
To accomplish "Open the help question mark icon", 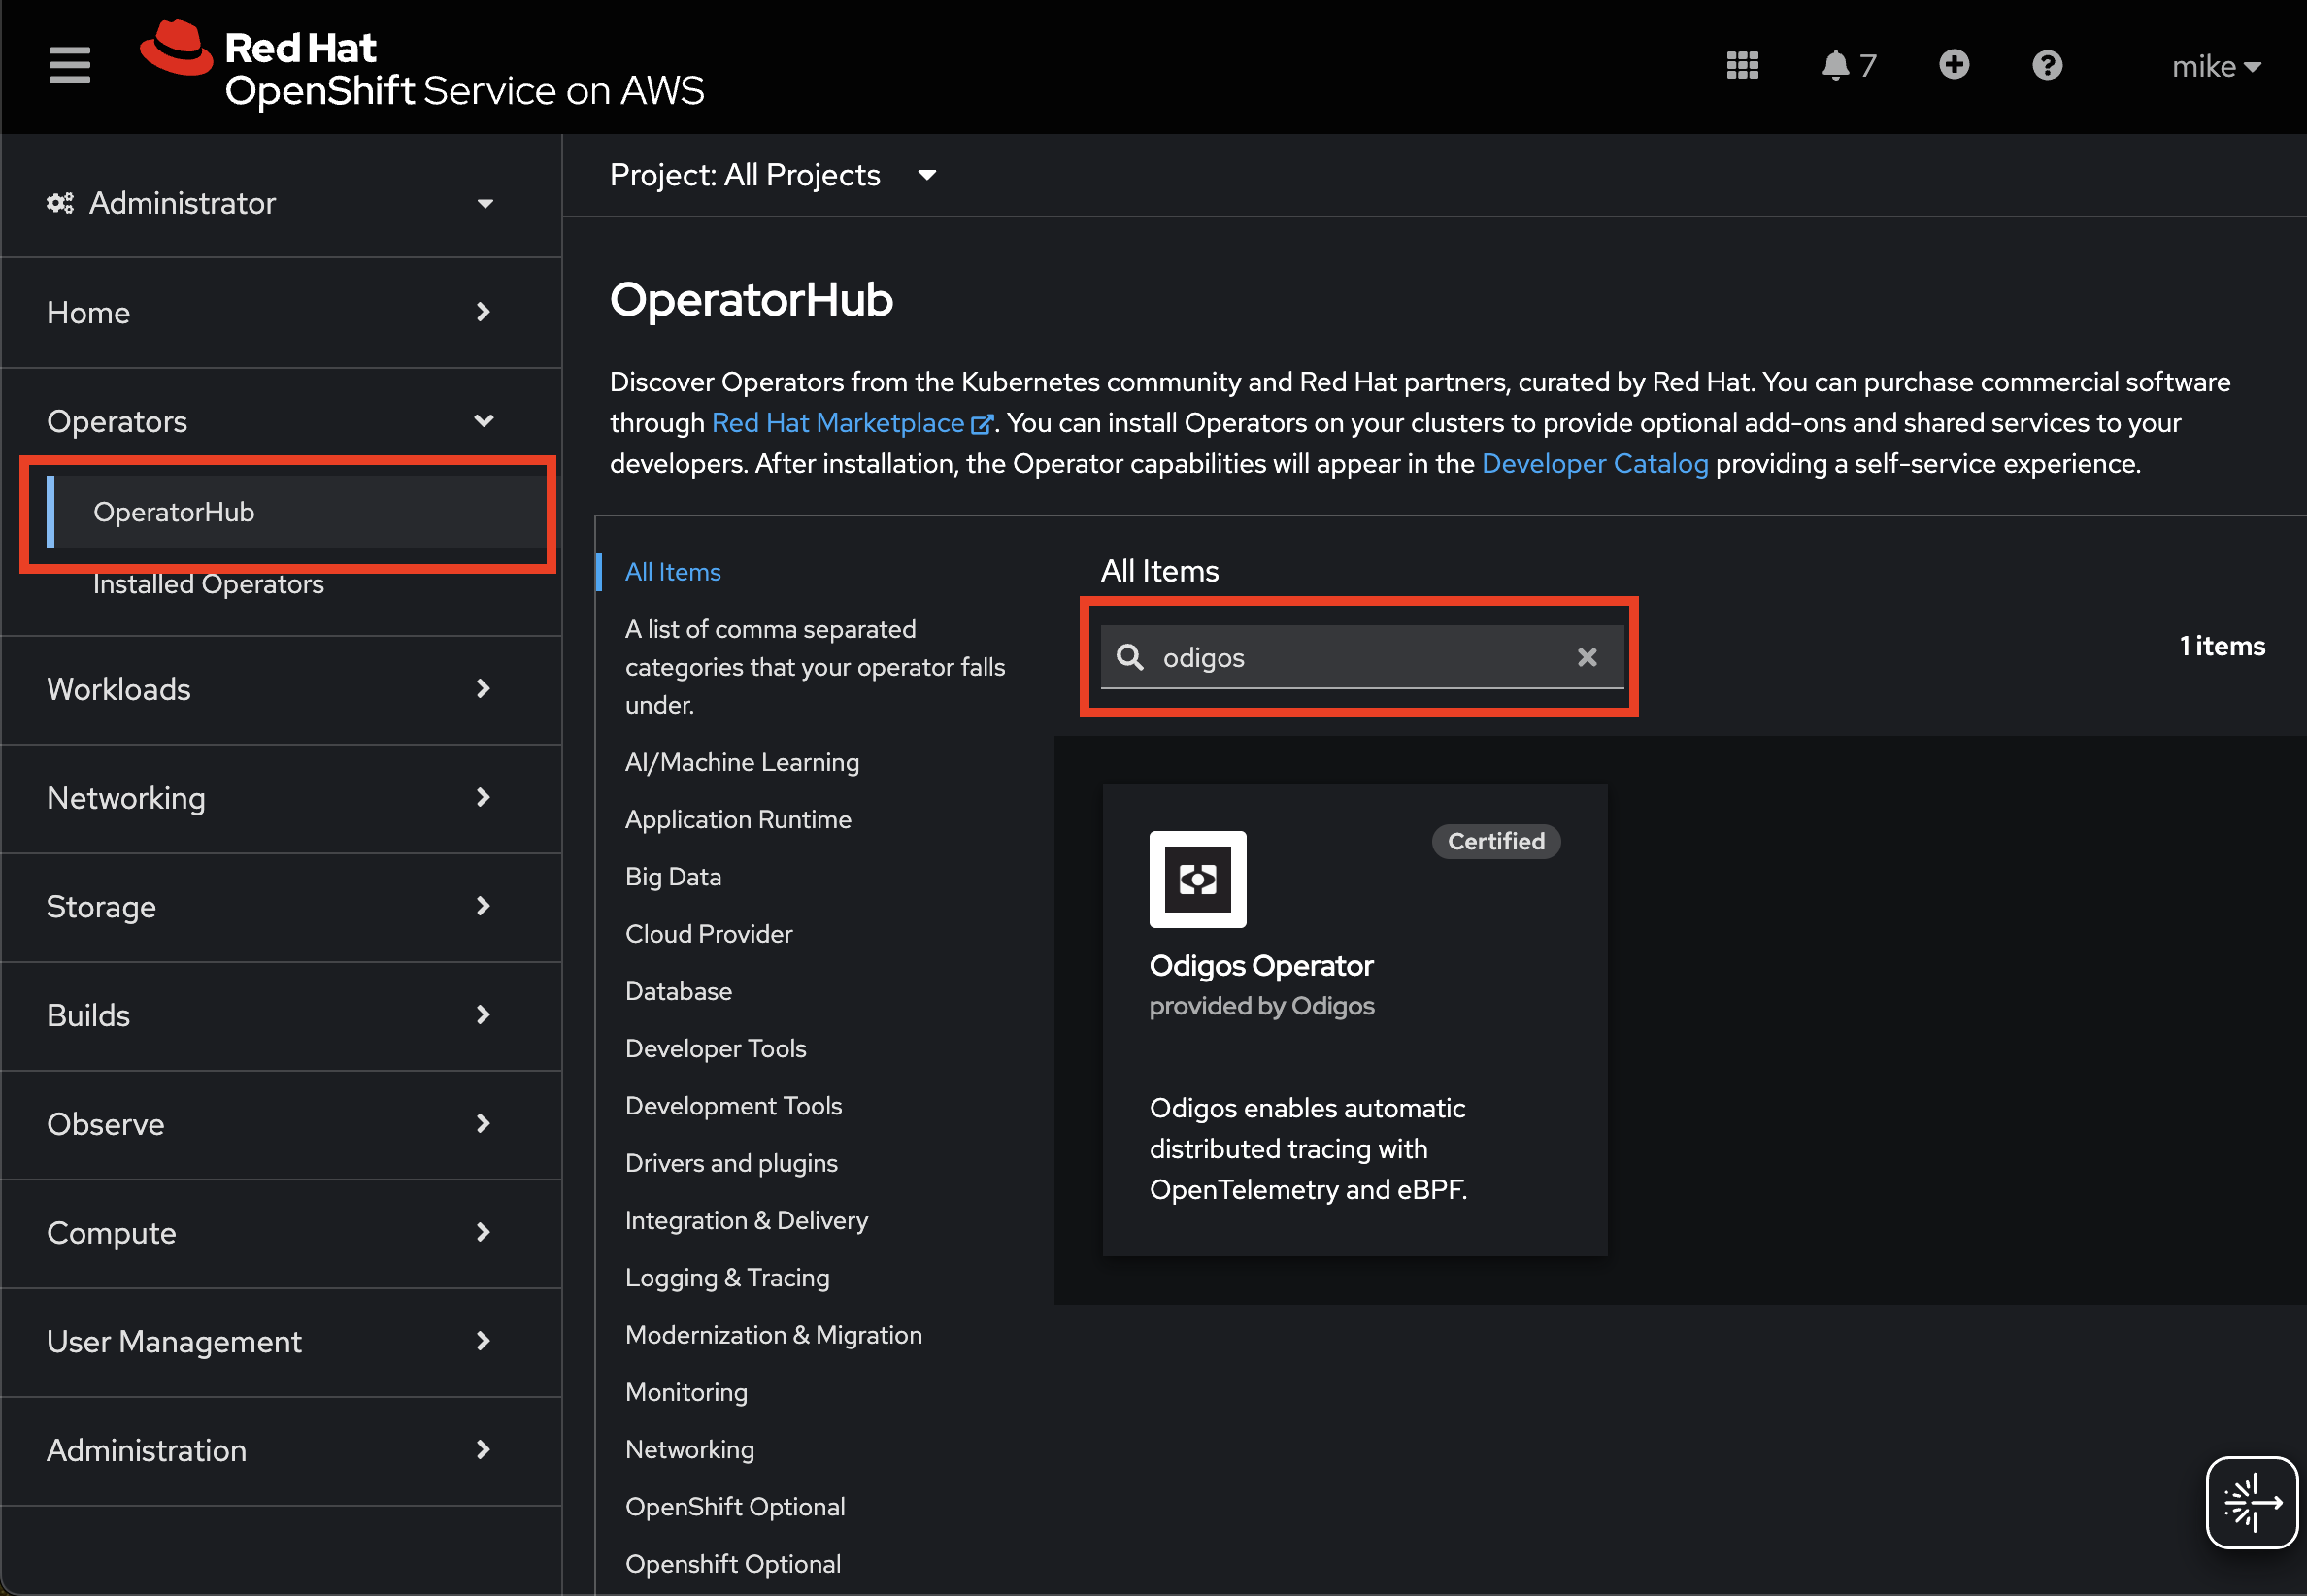I will pyautogui.click(x=2046, y=66).
